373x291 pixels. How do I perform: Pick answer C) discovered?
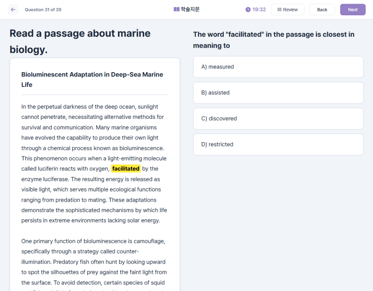(x=278, y=119)
